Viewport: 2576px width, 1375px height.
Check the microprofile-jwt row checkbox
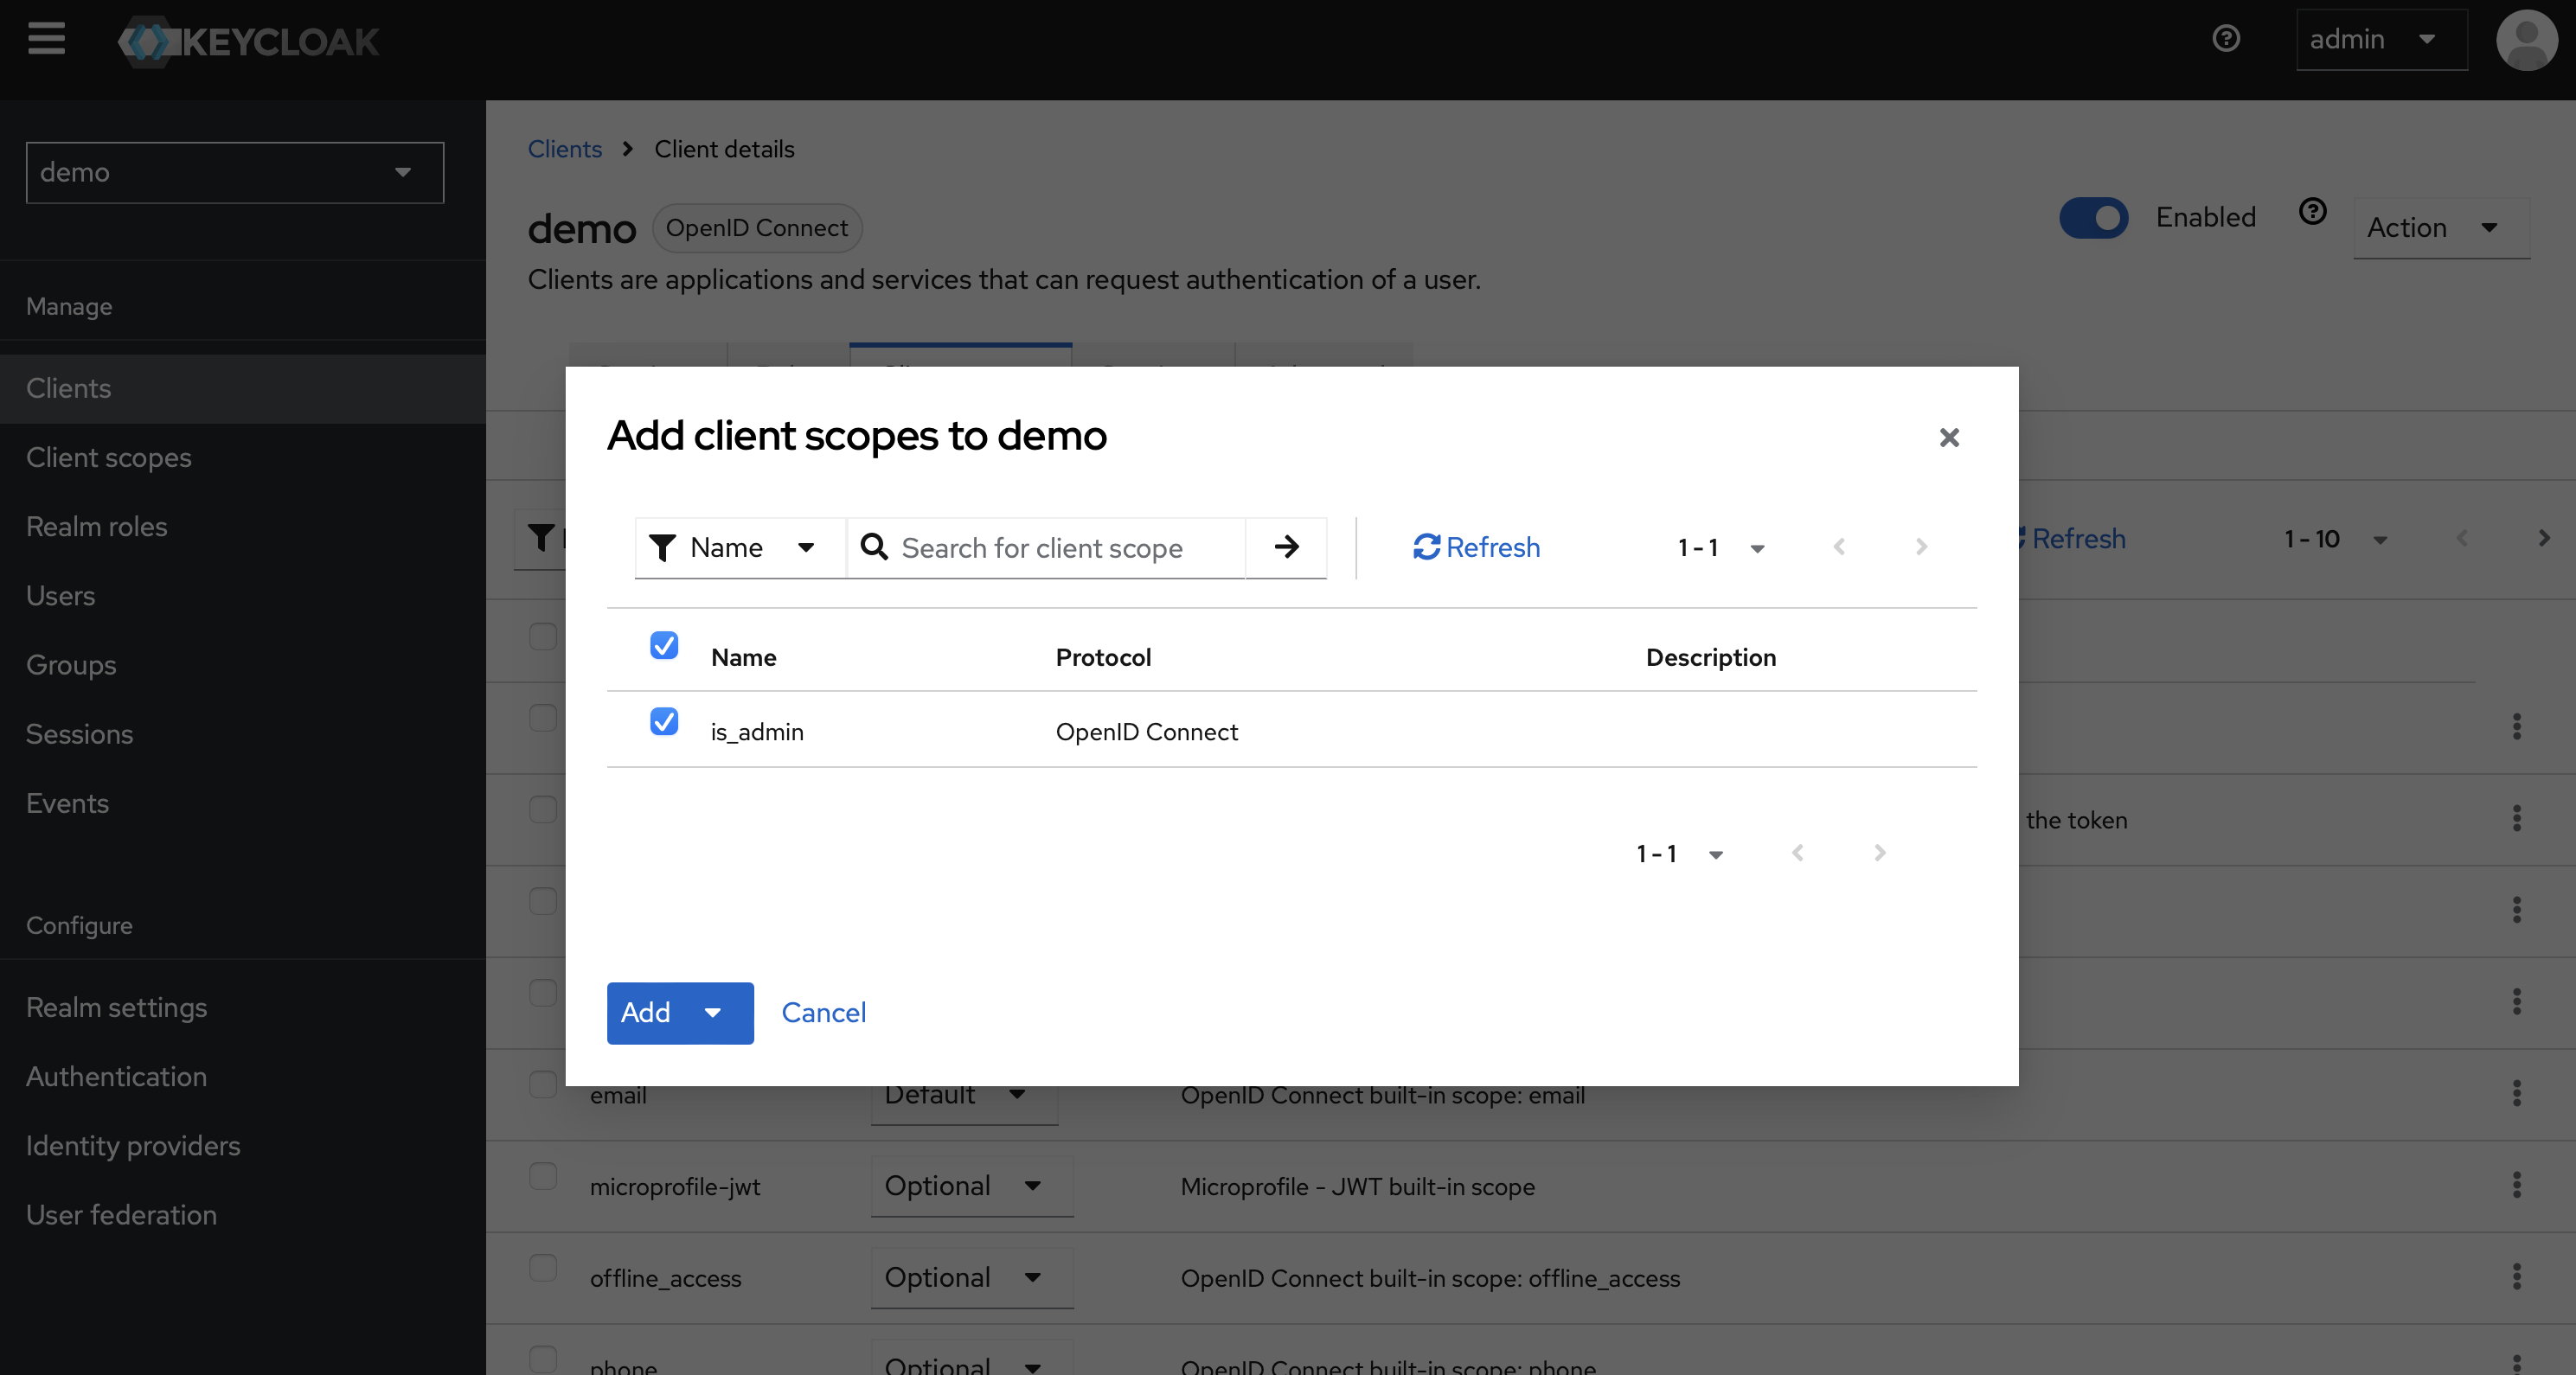click(x=543, y=1176)
